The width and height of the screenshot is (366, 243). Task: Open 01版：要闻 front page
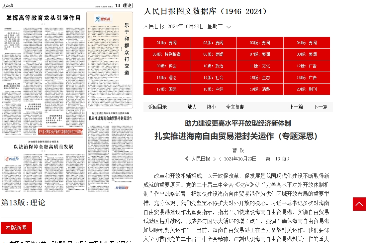(167, 43)
